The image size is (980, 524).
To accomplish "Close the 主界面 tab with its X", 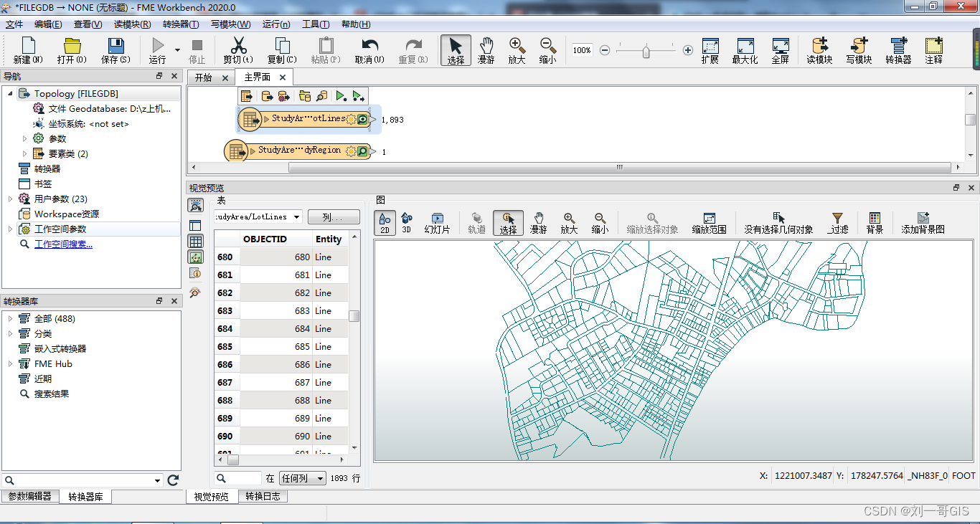I will tap(283, 77).
